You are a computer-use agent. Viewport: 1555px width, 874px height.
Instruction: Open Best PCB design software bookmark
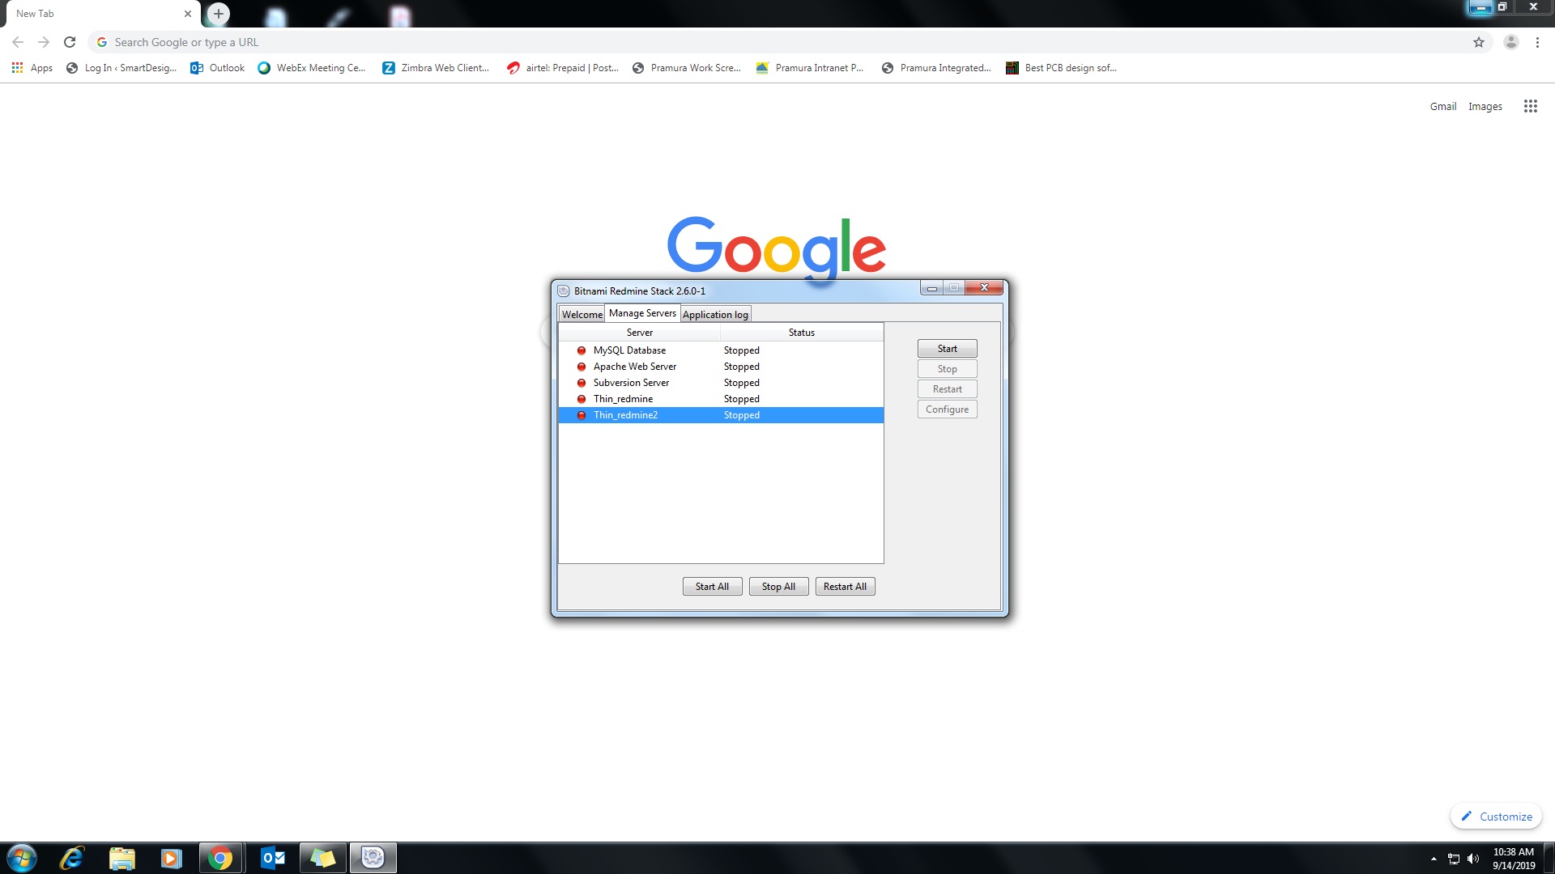pyautogui.click(x=1061, y=68)
